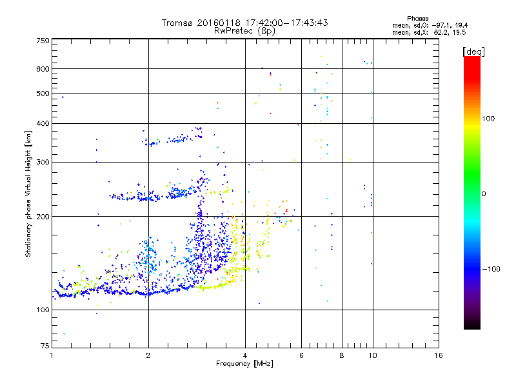Click the x-axis tick label '1'
Viewport: 516px width, 387px height.
(x=52, y=355)
